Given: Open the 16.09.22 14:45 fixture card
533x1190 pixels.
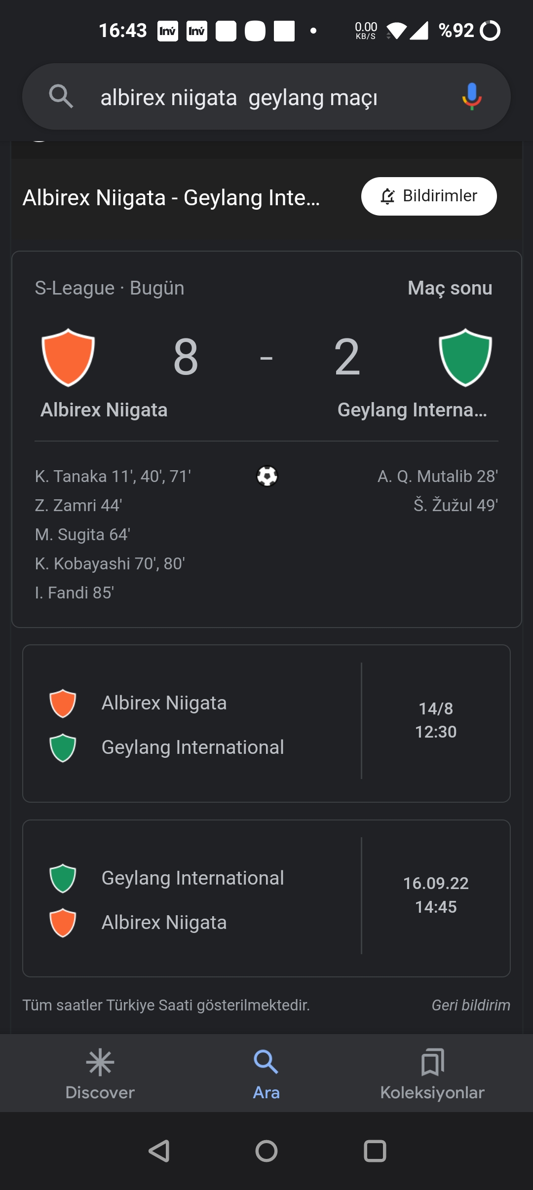Looking at the screenshot, I should [x=266, y=898].
